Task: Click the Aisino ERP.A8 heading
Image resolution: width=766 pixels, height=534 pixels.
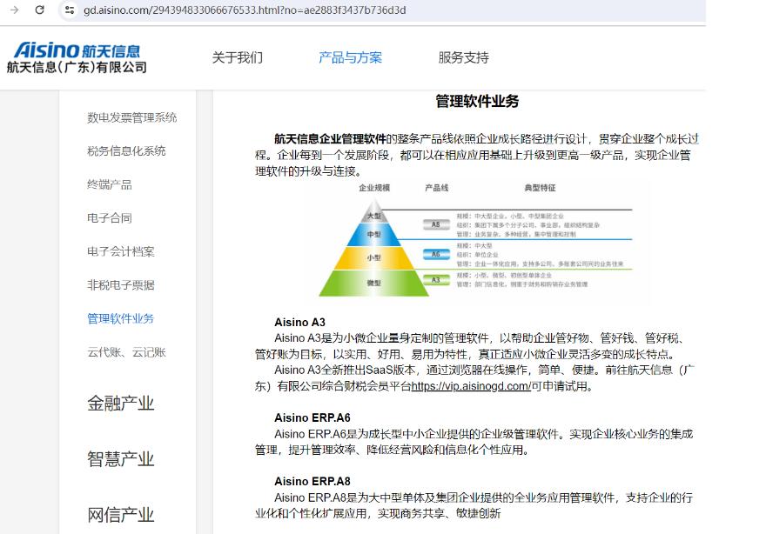Action: click(312, 481)
